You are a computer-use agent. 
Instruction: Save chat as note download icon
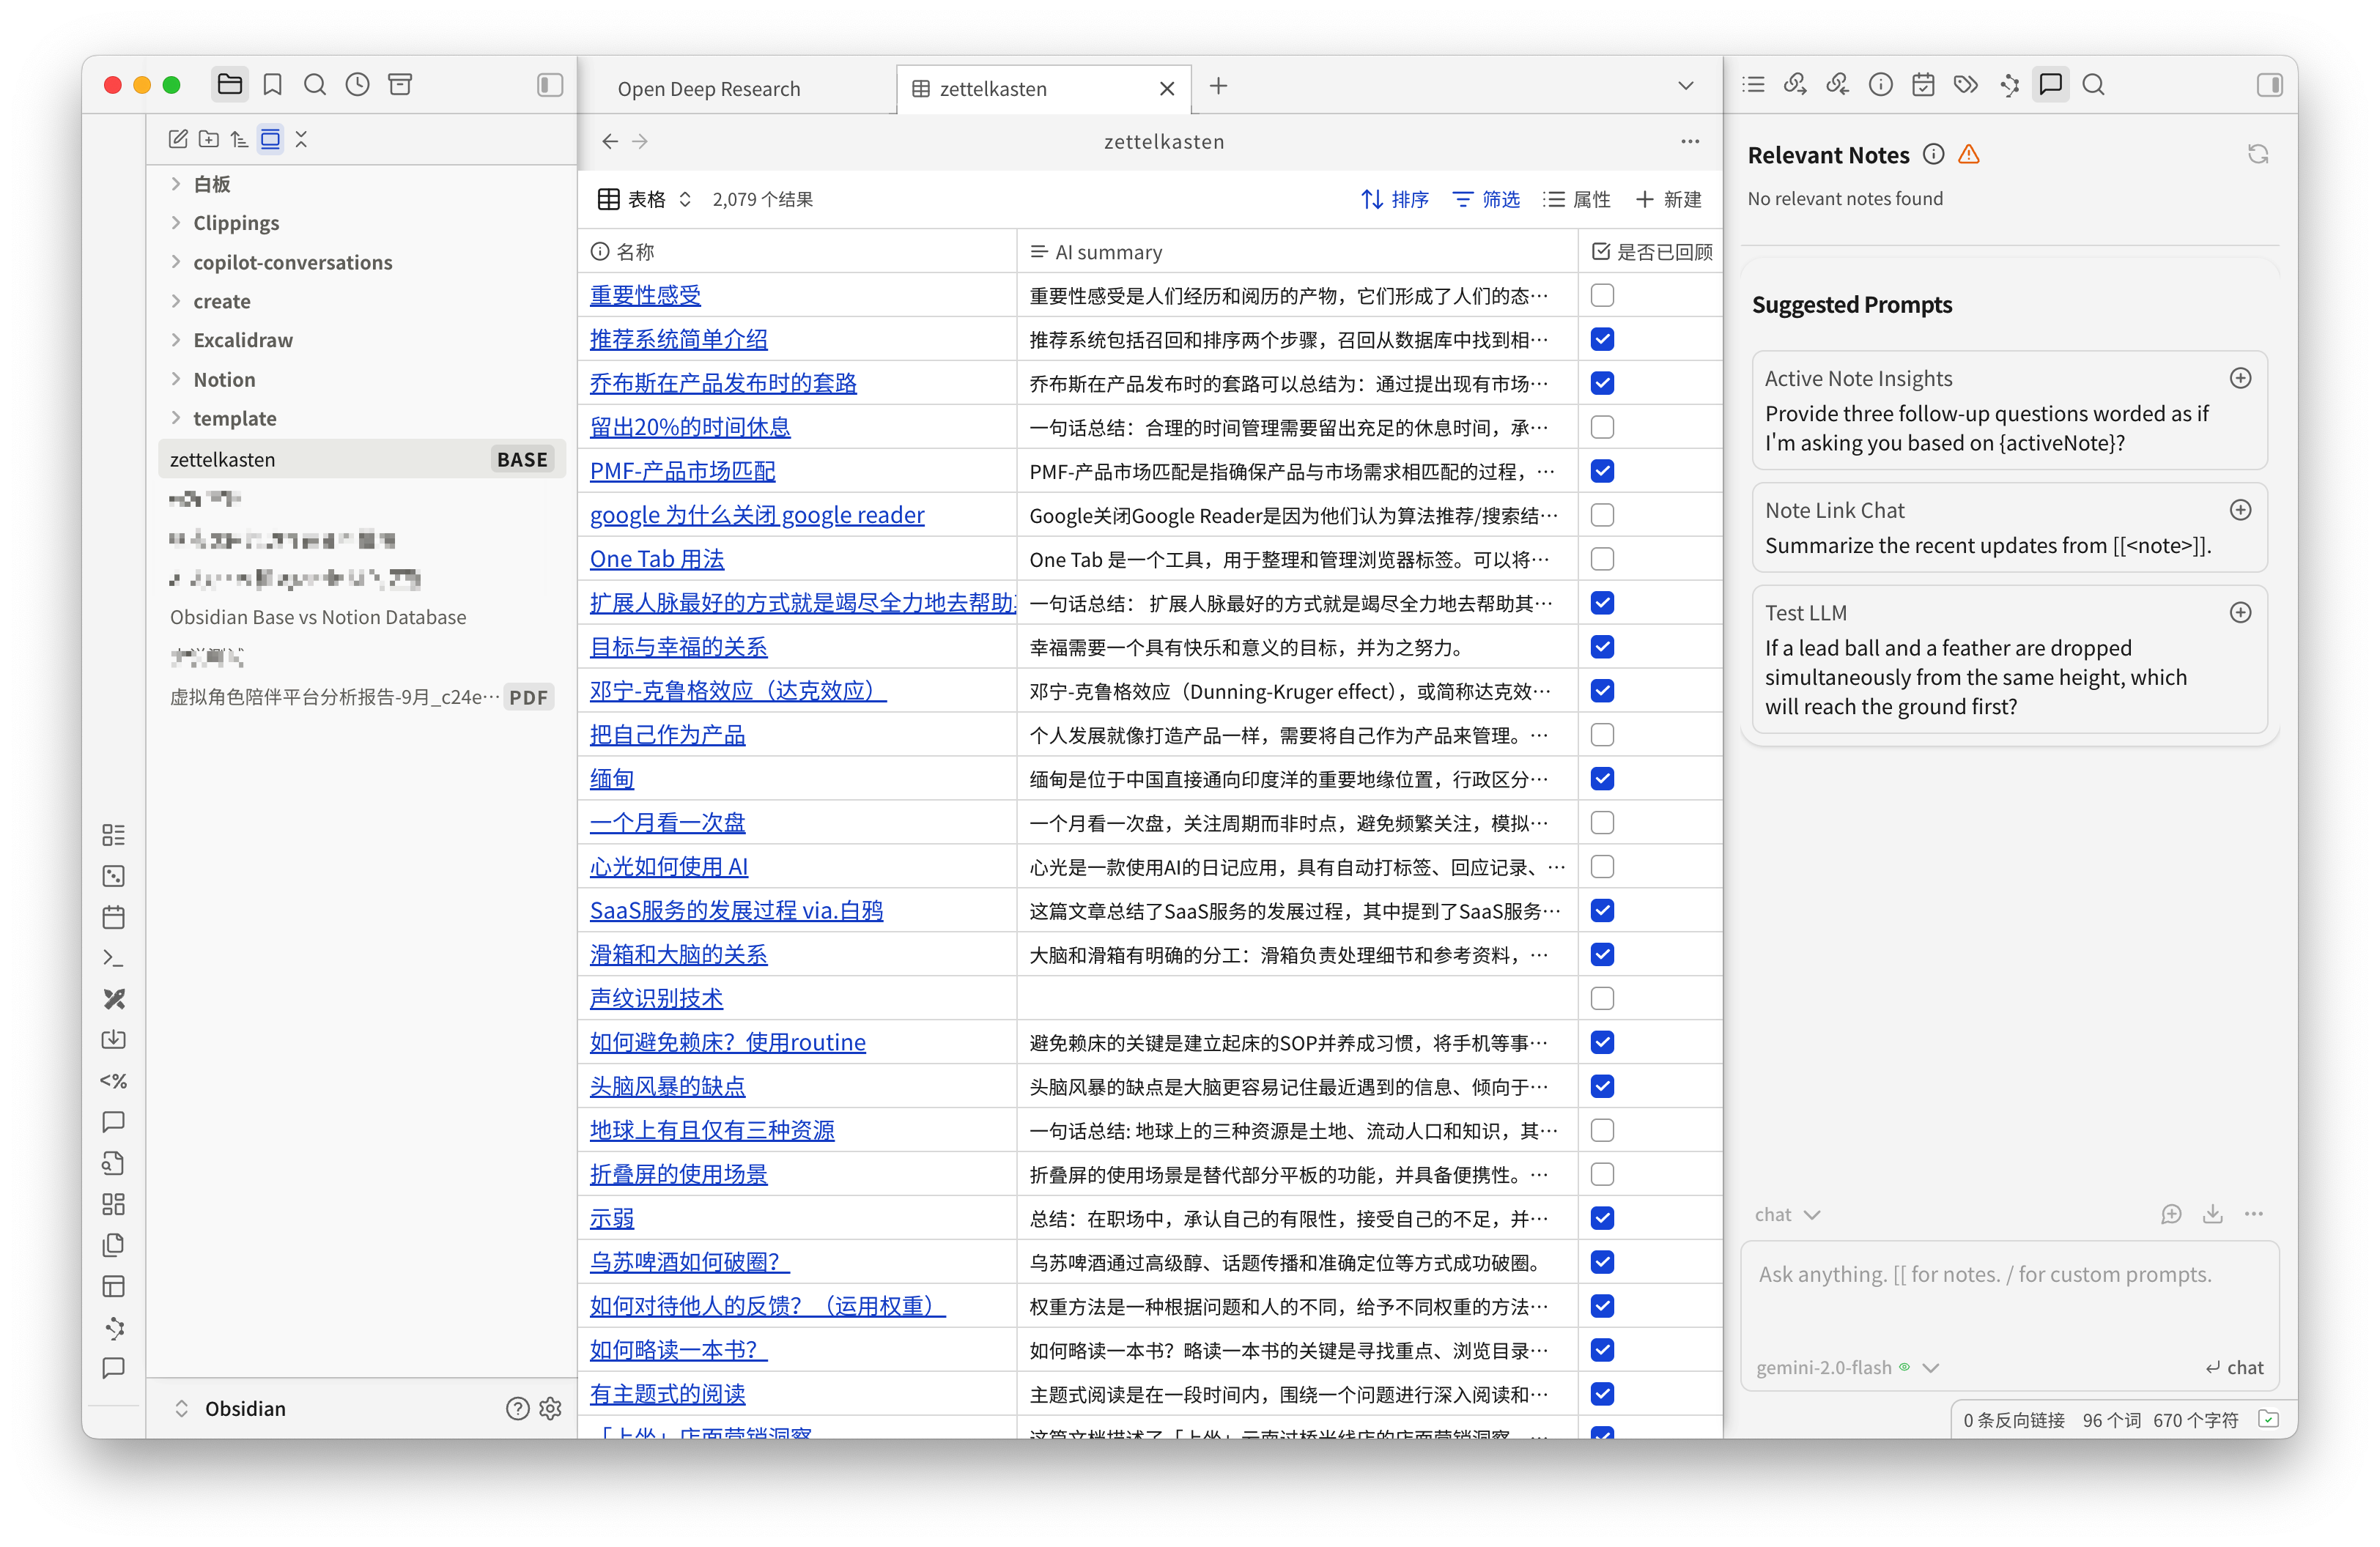[x=2212, y=1214]
